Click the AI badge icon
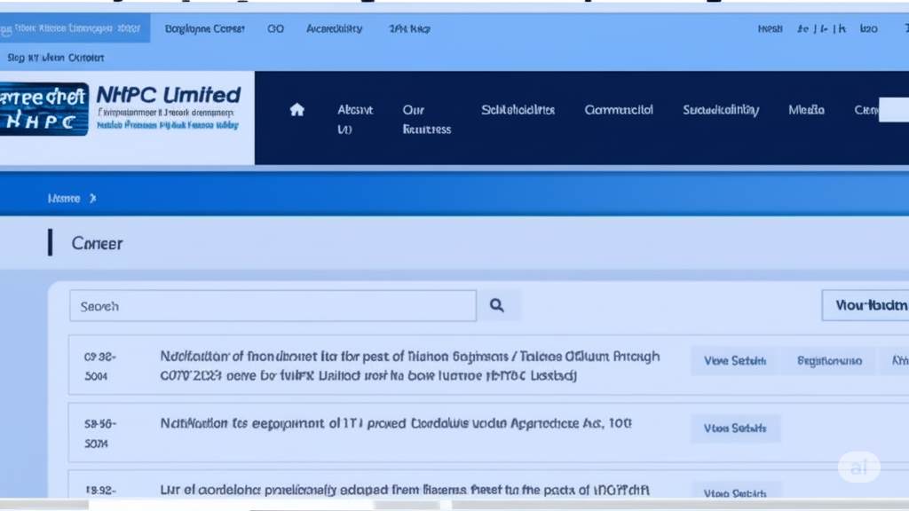 tap(858, 467)
